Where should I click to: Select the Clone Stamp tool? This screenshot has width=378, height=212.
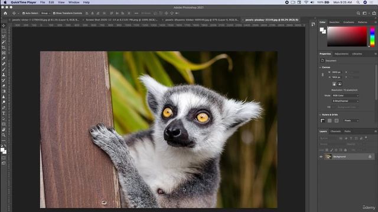(4, 75)
